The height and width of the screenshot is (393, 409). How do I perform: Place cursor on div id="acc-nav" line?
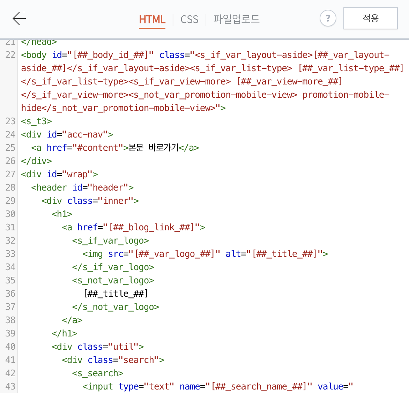[67, 135]
